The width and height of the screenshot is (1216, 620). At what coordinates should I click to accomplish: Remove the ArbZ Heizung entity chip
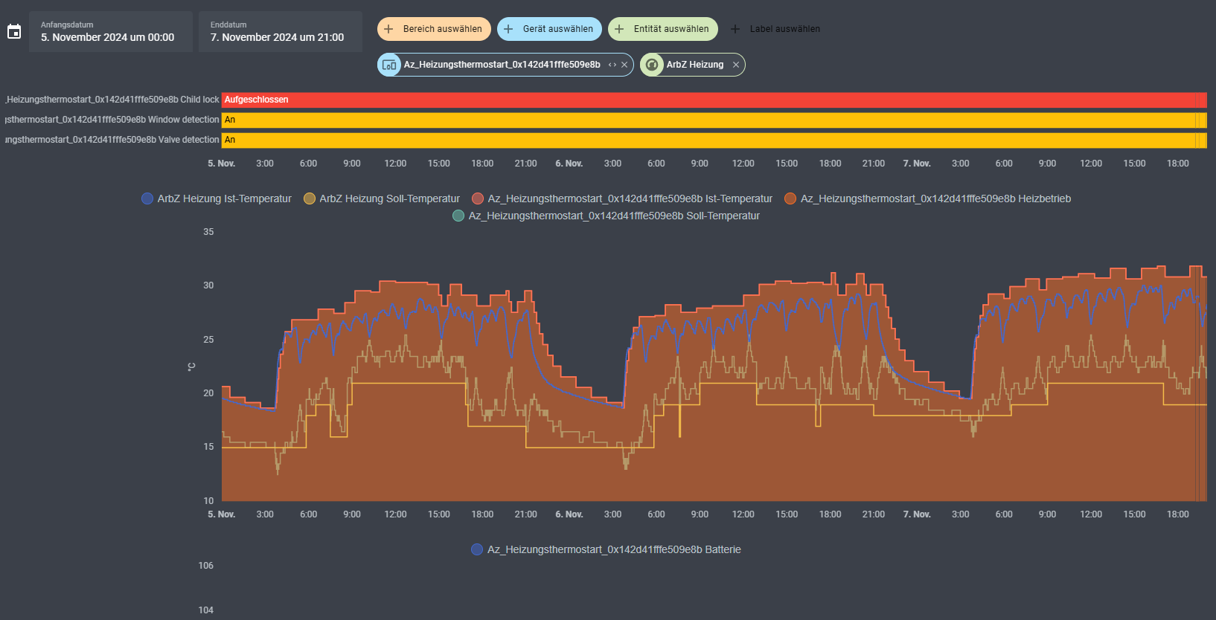736,65
